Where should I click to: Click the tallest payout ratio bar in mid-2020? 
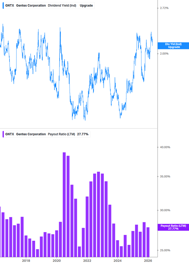[x=64, y=205]
